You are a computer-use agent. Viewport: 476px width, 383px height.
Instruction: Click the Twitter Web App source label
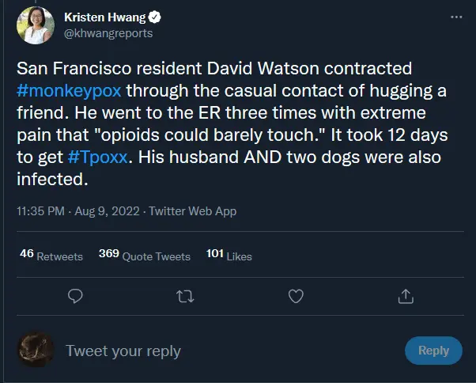point(192,211)
